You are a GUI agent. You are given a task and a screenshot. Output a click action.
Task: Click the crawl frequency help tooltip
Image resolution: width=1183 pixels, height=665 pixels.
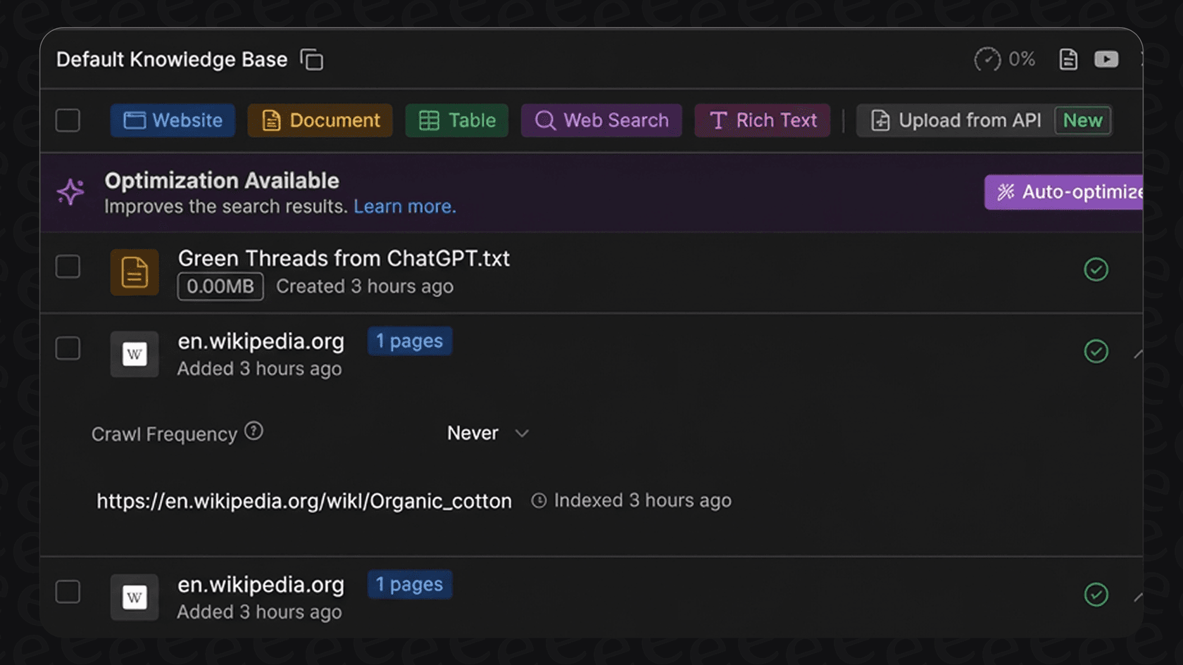pos(254,430)
